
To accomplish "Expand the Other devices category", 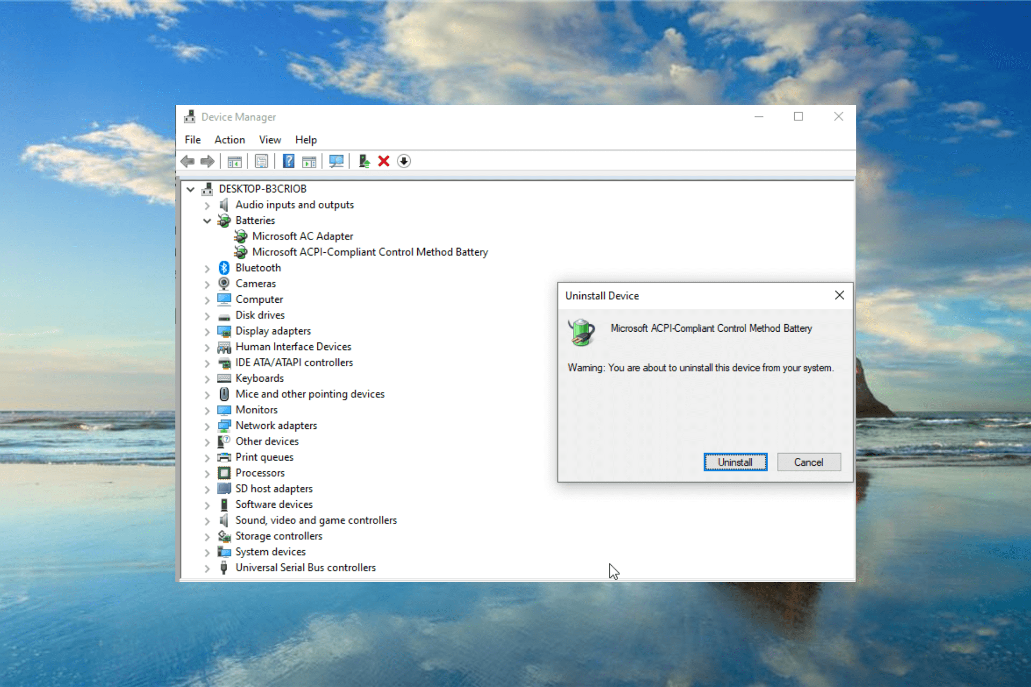I will coord(207,442).
